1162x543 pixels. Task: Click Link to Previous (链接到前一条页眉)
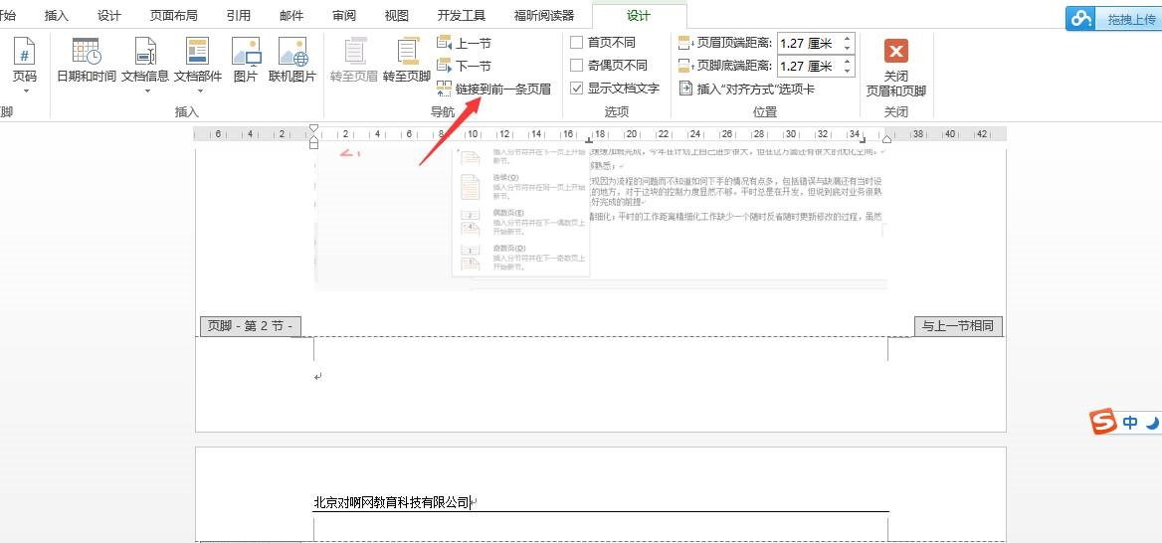pyautogui.click(x=493, y=89)
